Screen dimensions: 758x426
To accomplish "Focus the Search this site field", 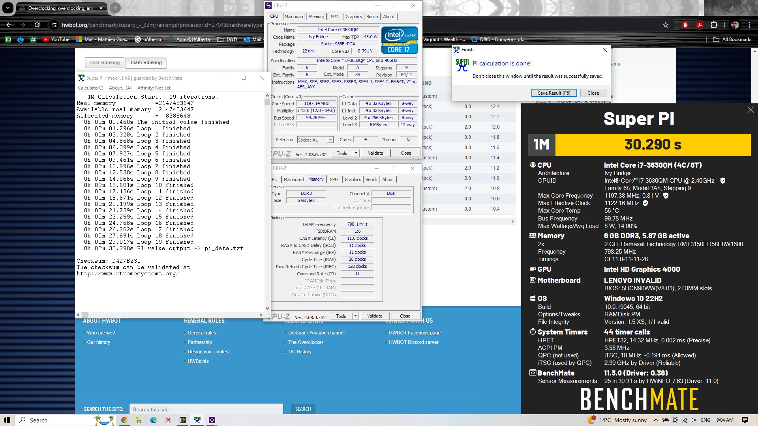I will pyautogui.click(x=206, y=409).
